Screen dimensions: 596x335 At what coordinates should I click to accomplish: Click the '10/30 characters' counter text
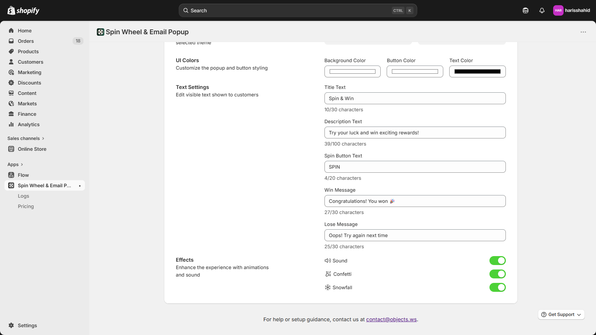tap(344, 109)
